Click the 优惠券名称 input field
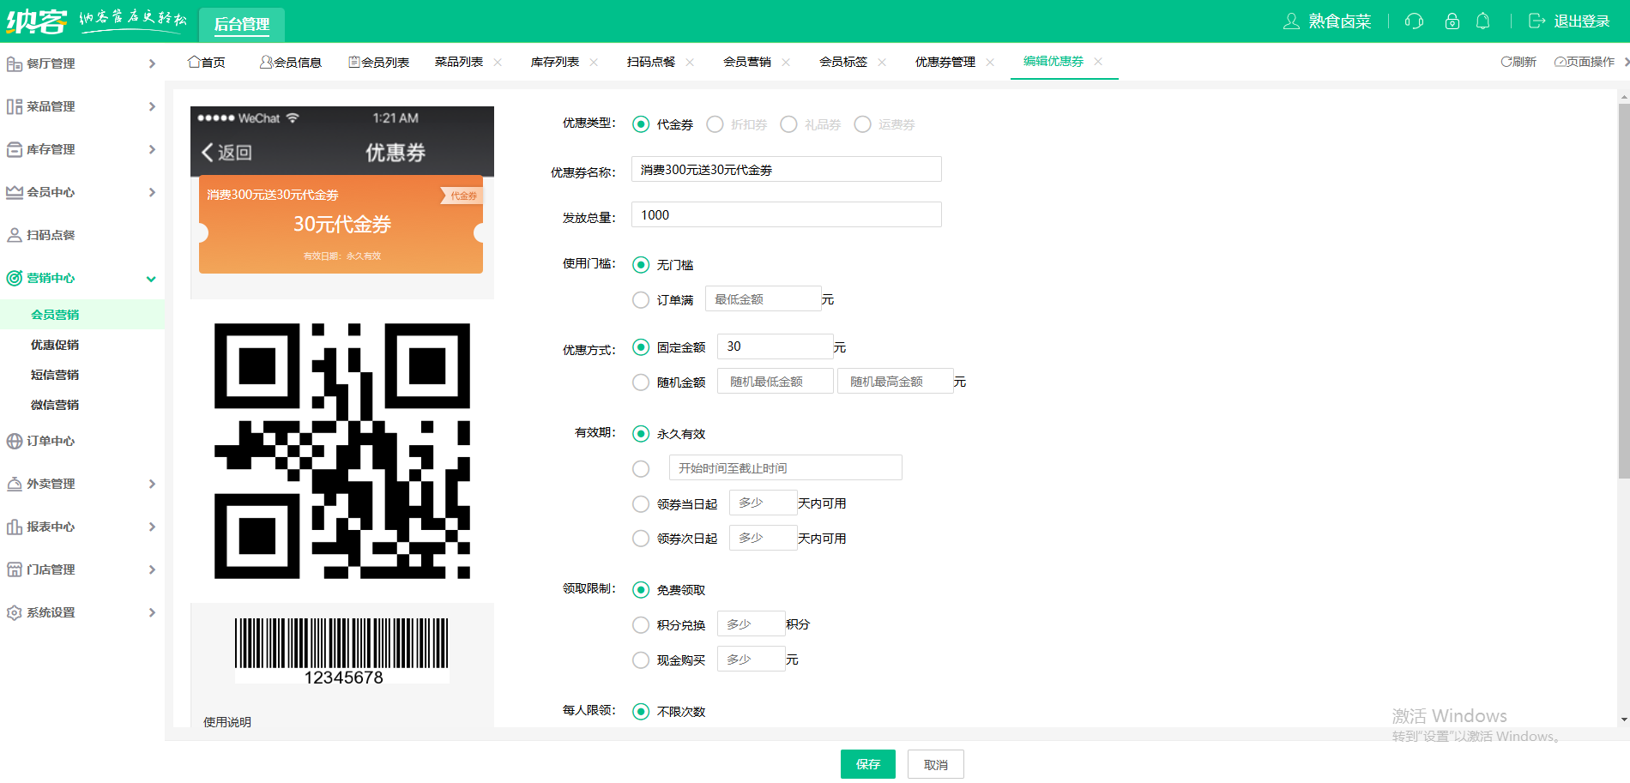Image resolution: width=1630 pixels, height=783 pixels. tap(787, 170)
